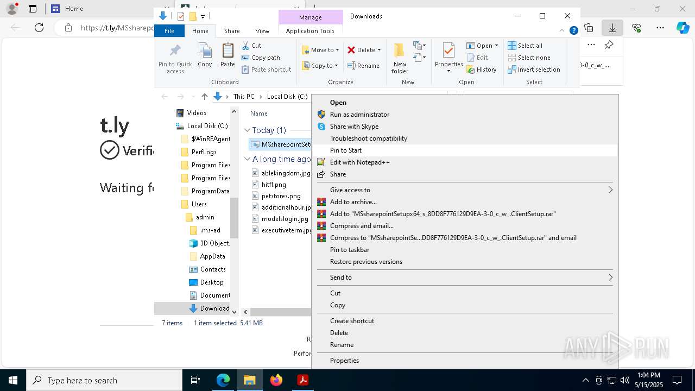Select the petstores.png file
Image resolution: width=695 pixels, height=391 pixels.
(x=281, y=195)
